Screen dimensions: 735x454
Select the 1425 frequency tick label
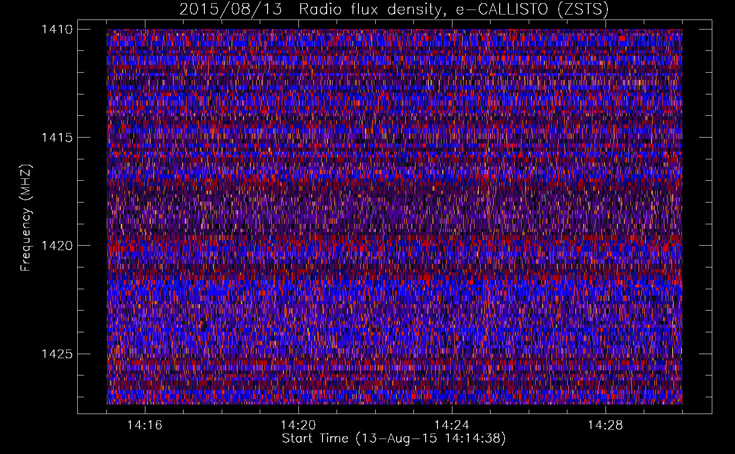pos(57,354)
